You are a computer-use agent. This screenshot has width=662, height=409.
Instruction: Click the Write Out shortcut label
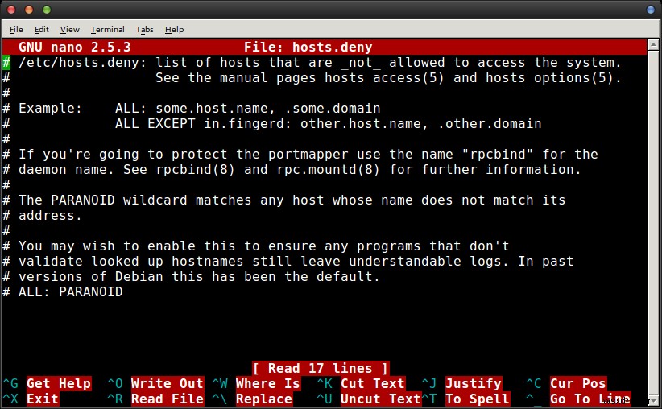click(168, 383)
